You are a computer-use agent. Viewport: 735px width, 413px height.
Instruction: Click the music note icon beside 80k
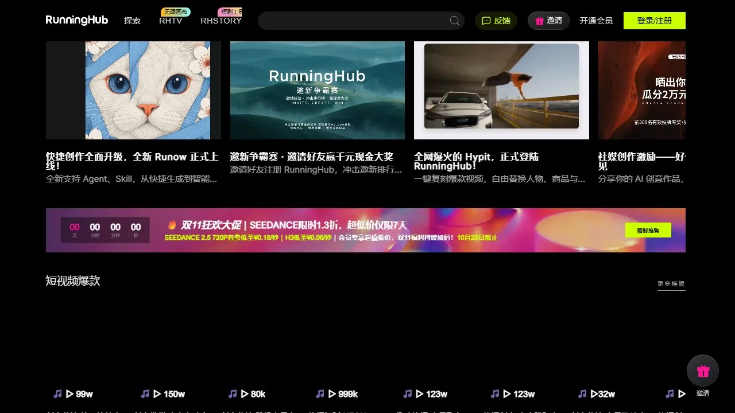pyautogui.click(x=232, y=394)
